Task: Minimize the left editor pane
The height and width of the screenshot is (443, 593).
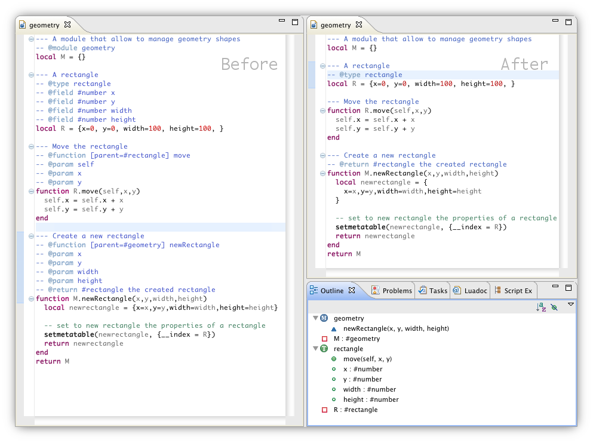Action: 282,21
